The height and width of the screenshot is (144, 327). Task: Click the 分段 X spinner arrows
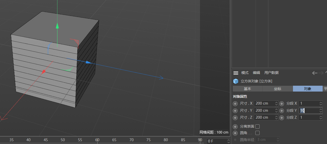click(321, 104)
